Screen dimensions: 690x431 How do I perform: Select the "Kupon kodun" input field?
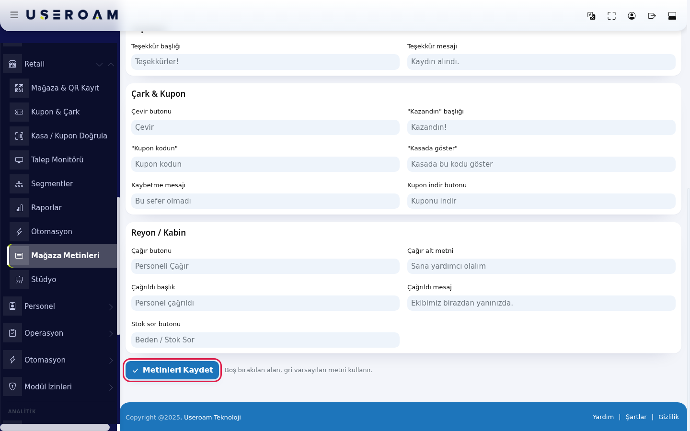coord(265,164)
